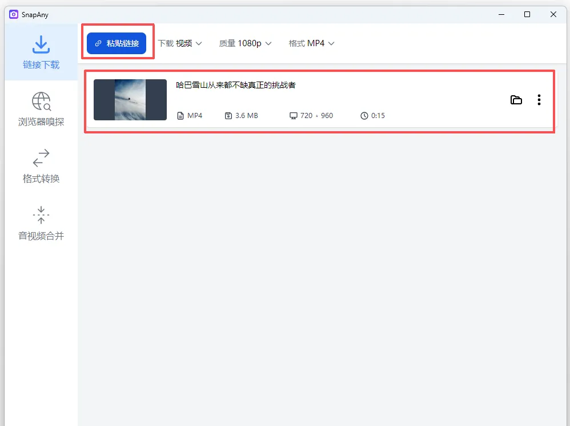The image size is (570, 426).
Task: Open the downloaded video's folder icon
Action: pyautogui.click(x=516, y=100)
